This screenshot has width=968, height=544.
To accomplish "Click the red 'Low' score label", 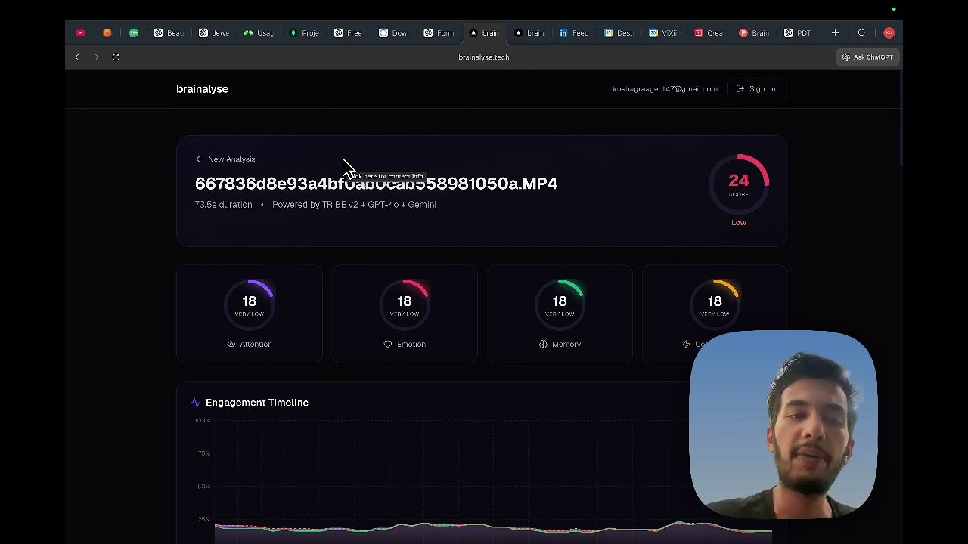I will click(x=739, y=222).
